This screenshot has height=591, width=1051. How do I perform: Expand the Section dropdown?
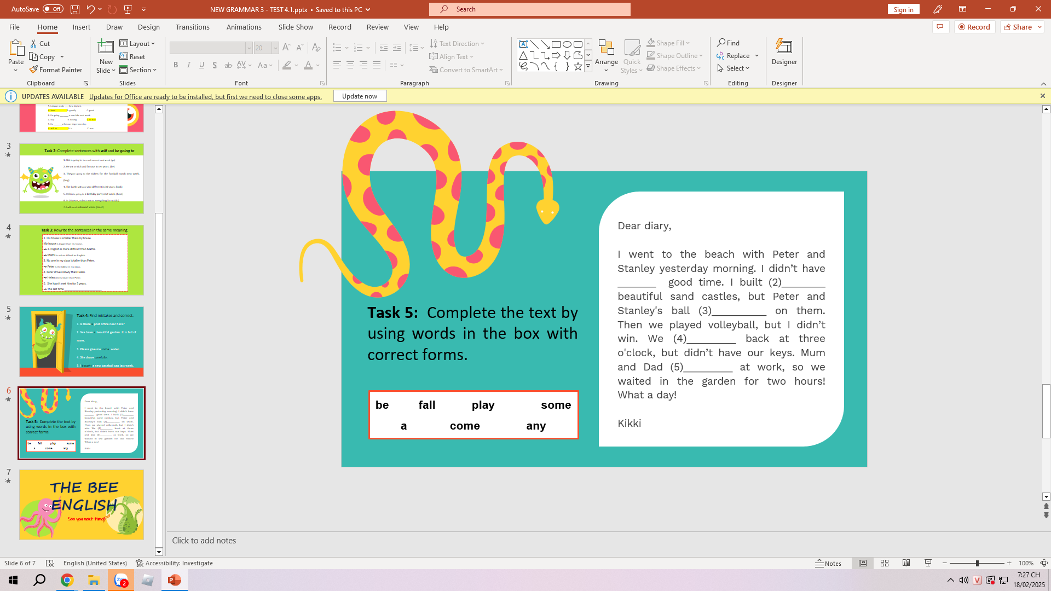tap(138, 69)
